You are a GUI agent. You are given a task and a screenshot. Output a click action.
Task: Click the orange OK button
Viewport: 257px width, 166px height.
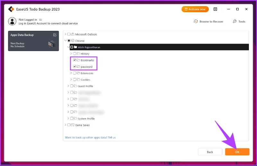237,152
